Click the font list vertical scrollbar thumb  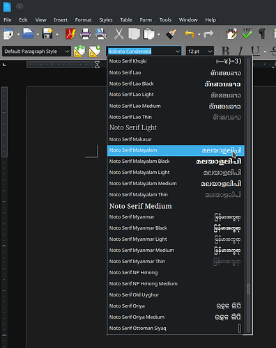coord(248,289)
